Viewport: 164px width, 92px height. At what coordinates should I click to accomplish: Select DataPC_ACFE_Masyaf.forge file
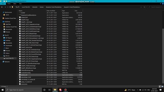point(29,33)
